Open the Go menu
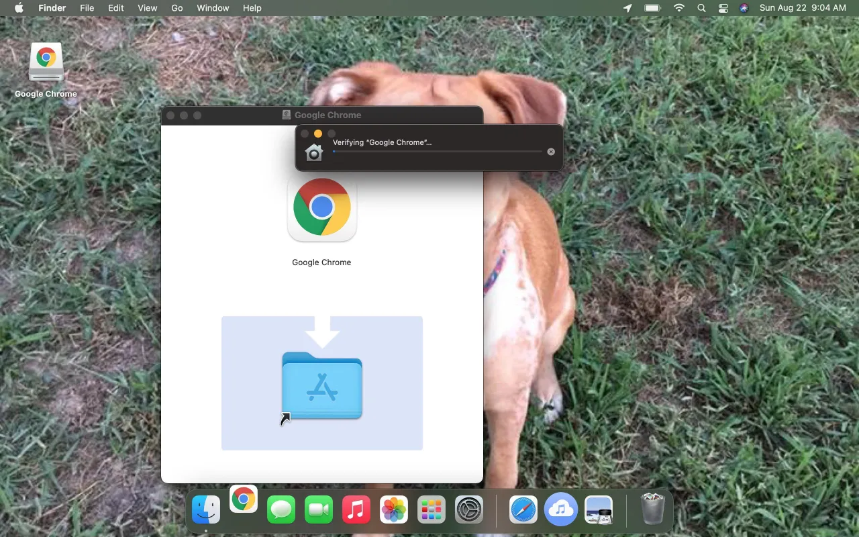Image resolution: width=859 pixels, height=537 pixels. (176, 8)
